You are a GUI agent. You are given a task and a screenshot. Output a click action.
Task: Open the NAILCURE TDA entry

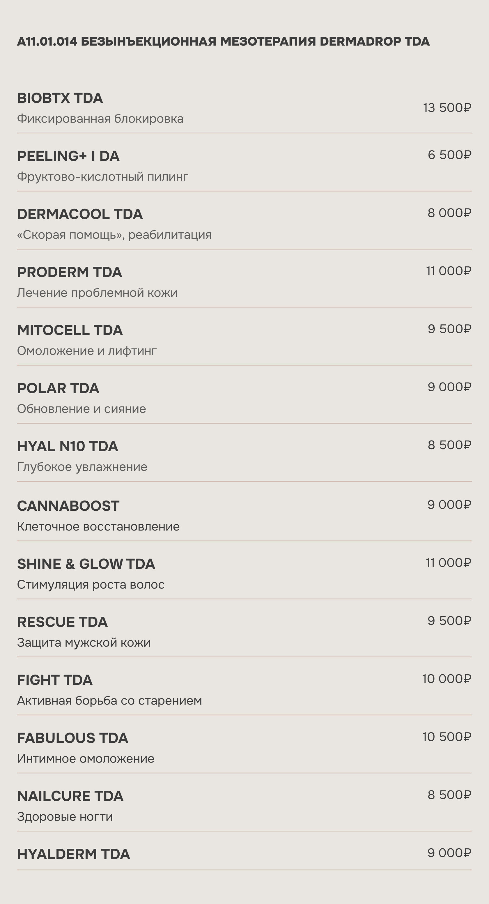(x=70, y=796)
